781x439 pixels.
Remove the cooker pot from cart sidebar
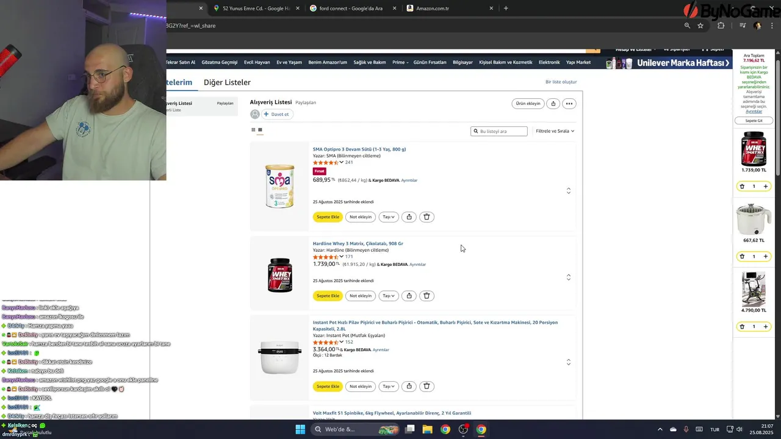click(x=742, y=257)
